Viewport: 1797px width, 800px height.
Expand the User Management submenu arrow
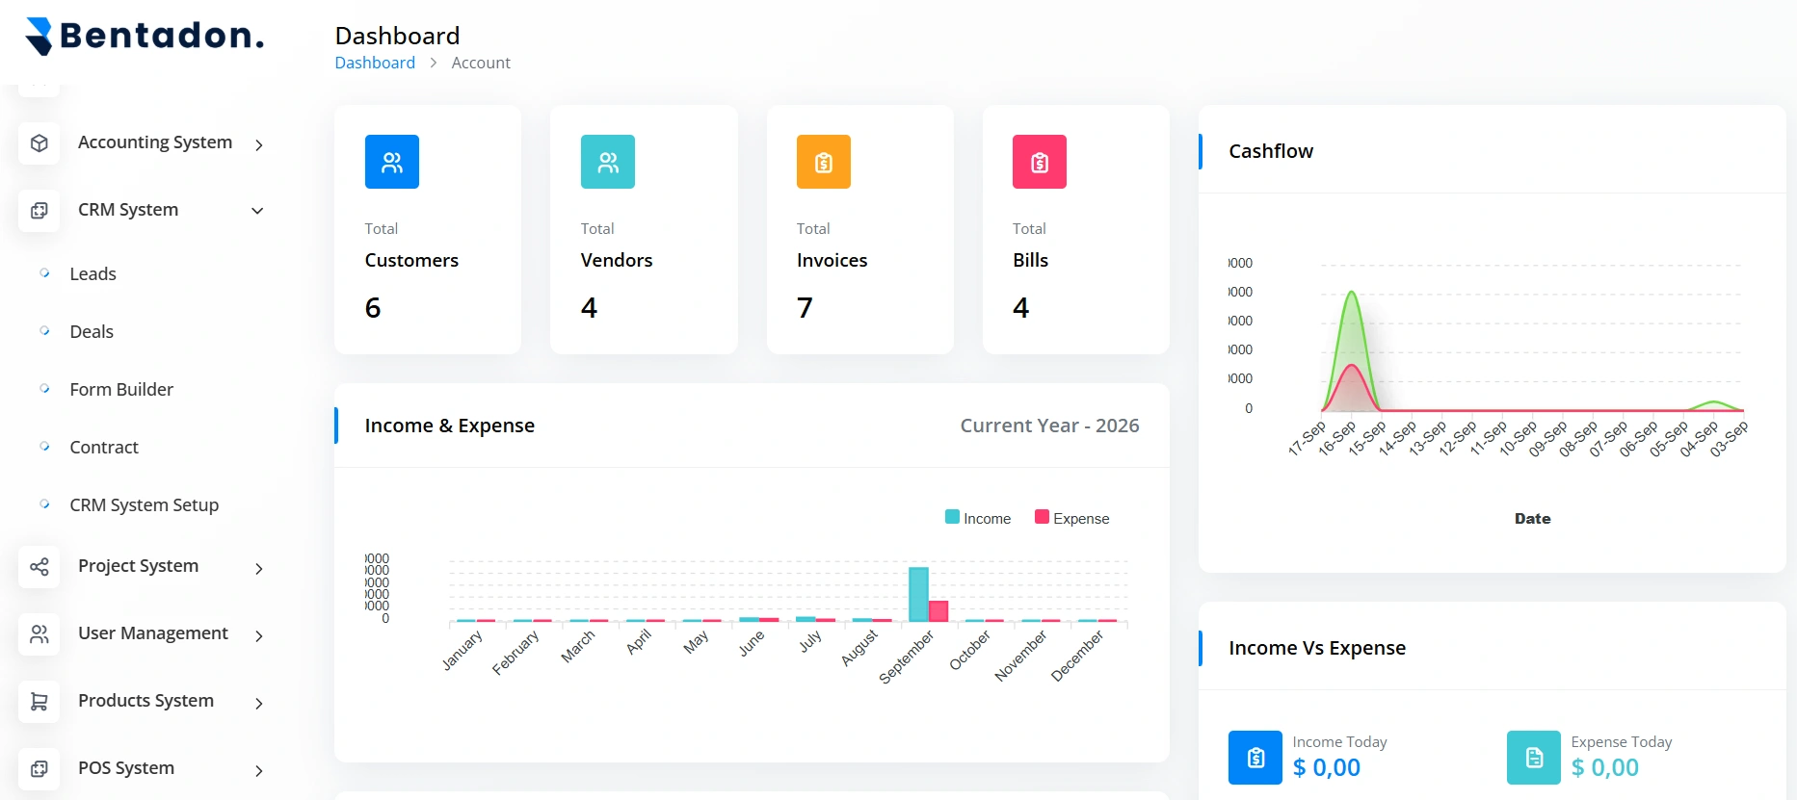point(258,636)
